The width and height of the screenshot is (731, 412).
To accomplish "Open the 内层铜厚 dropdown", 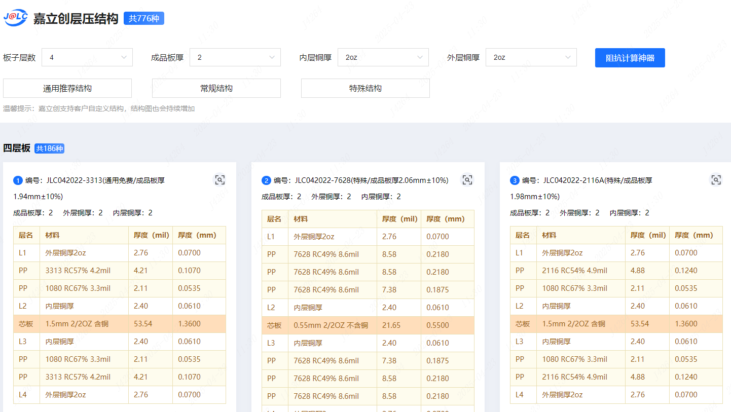I will 383,57.
